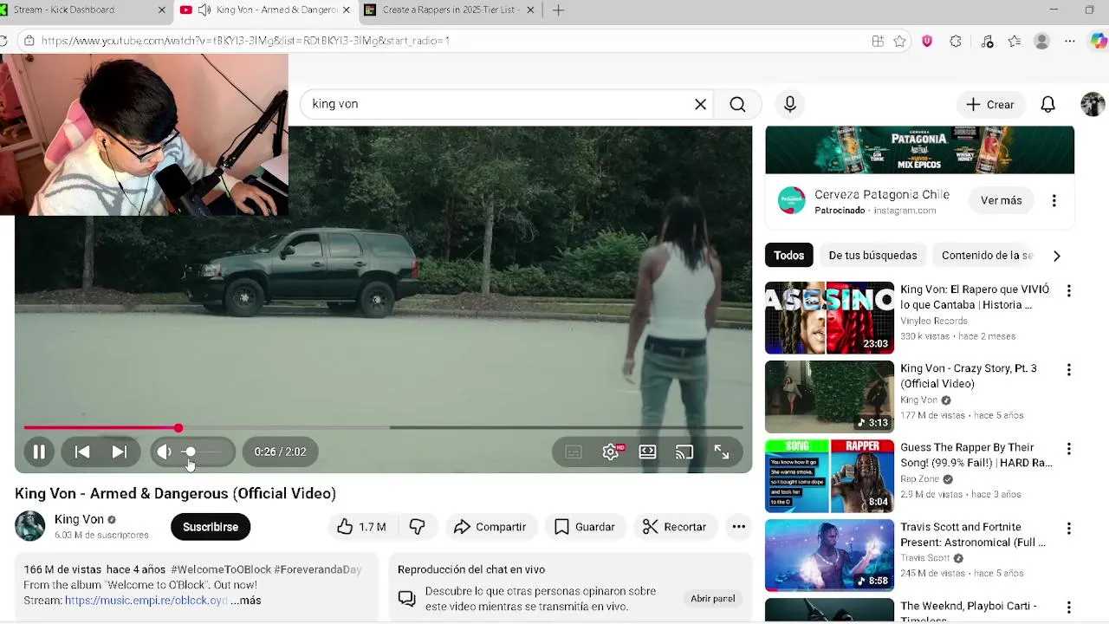Dislike the video
Viewport: 1109px width, 624px height.
click(417, 527)
